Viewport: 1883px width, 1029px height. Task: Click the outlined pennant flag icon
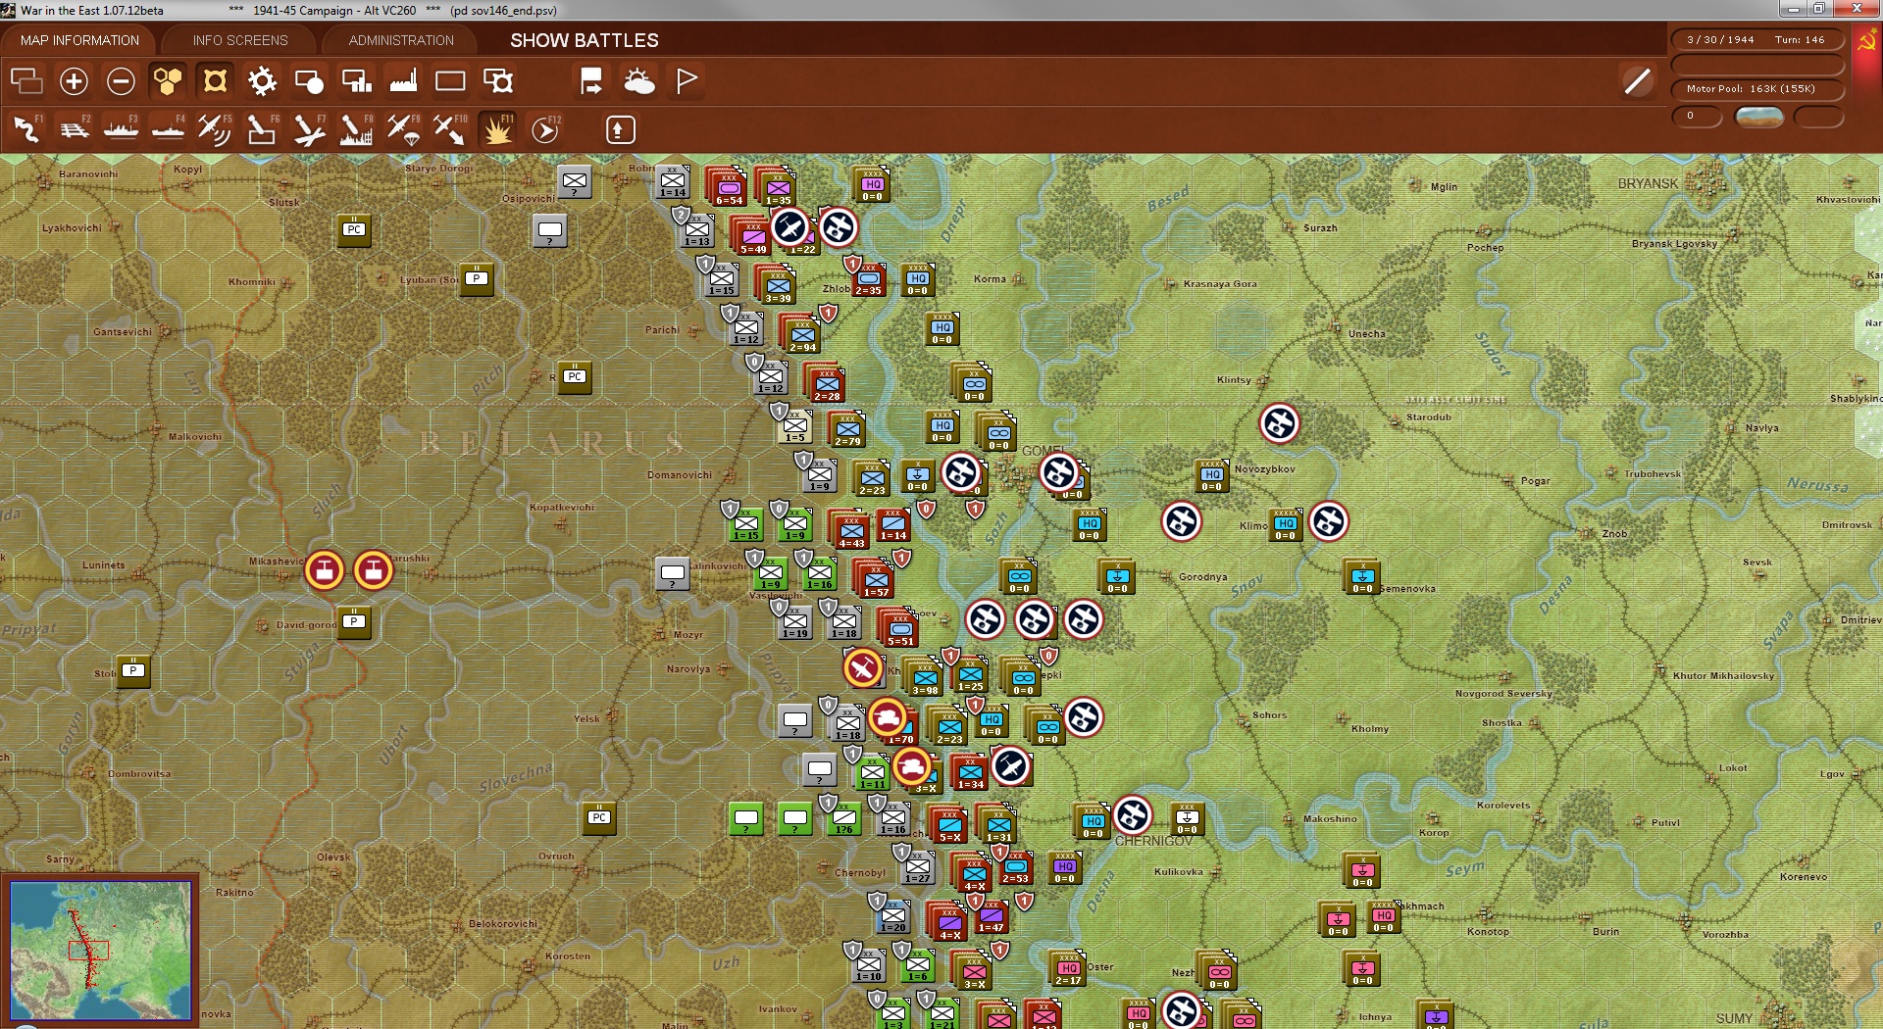tap(687, 81)
